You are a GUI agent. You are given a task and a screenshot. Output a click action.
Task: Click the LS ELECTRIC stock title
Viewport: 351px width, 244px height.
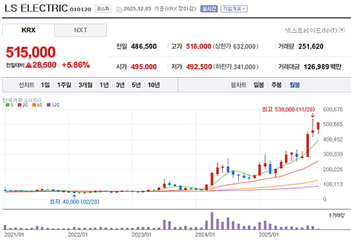click(x=36, y=9)
